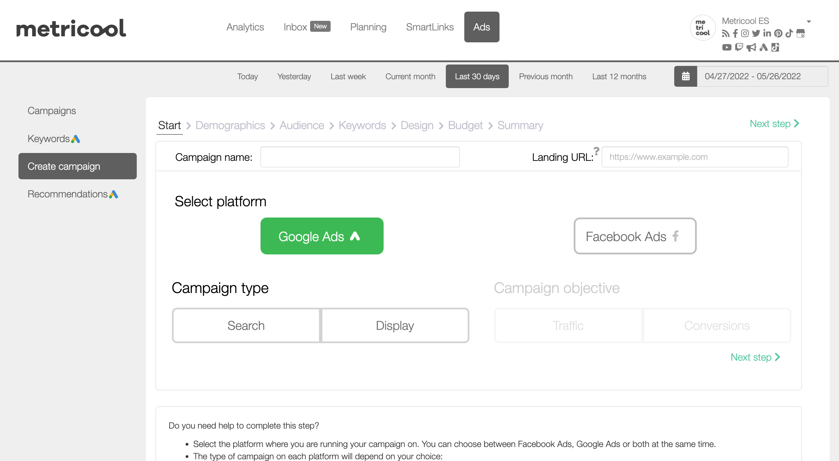Click the Instagram icon in account header
The image size is (839, 461).
(745, 33)
